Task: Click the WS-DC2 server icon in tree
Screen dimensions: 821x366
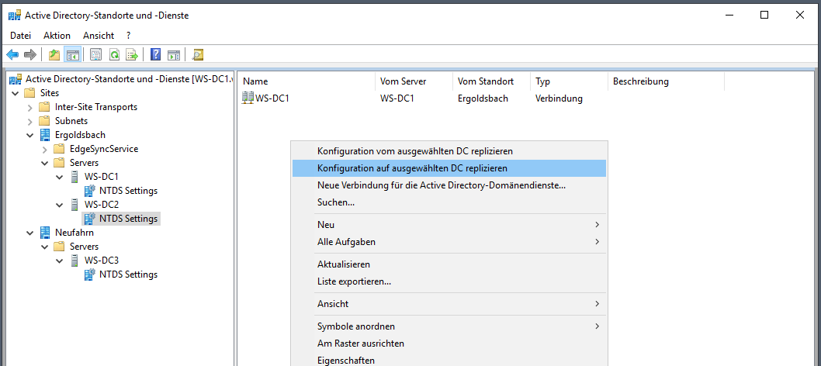Action: pos(74,205)
